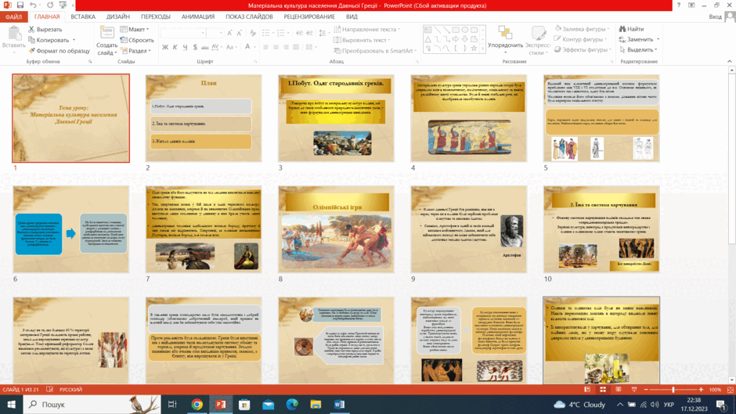Viewport: 736px width, 414px height.
Task: Toggle italic К formatting
Action: (175, 47)
